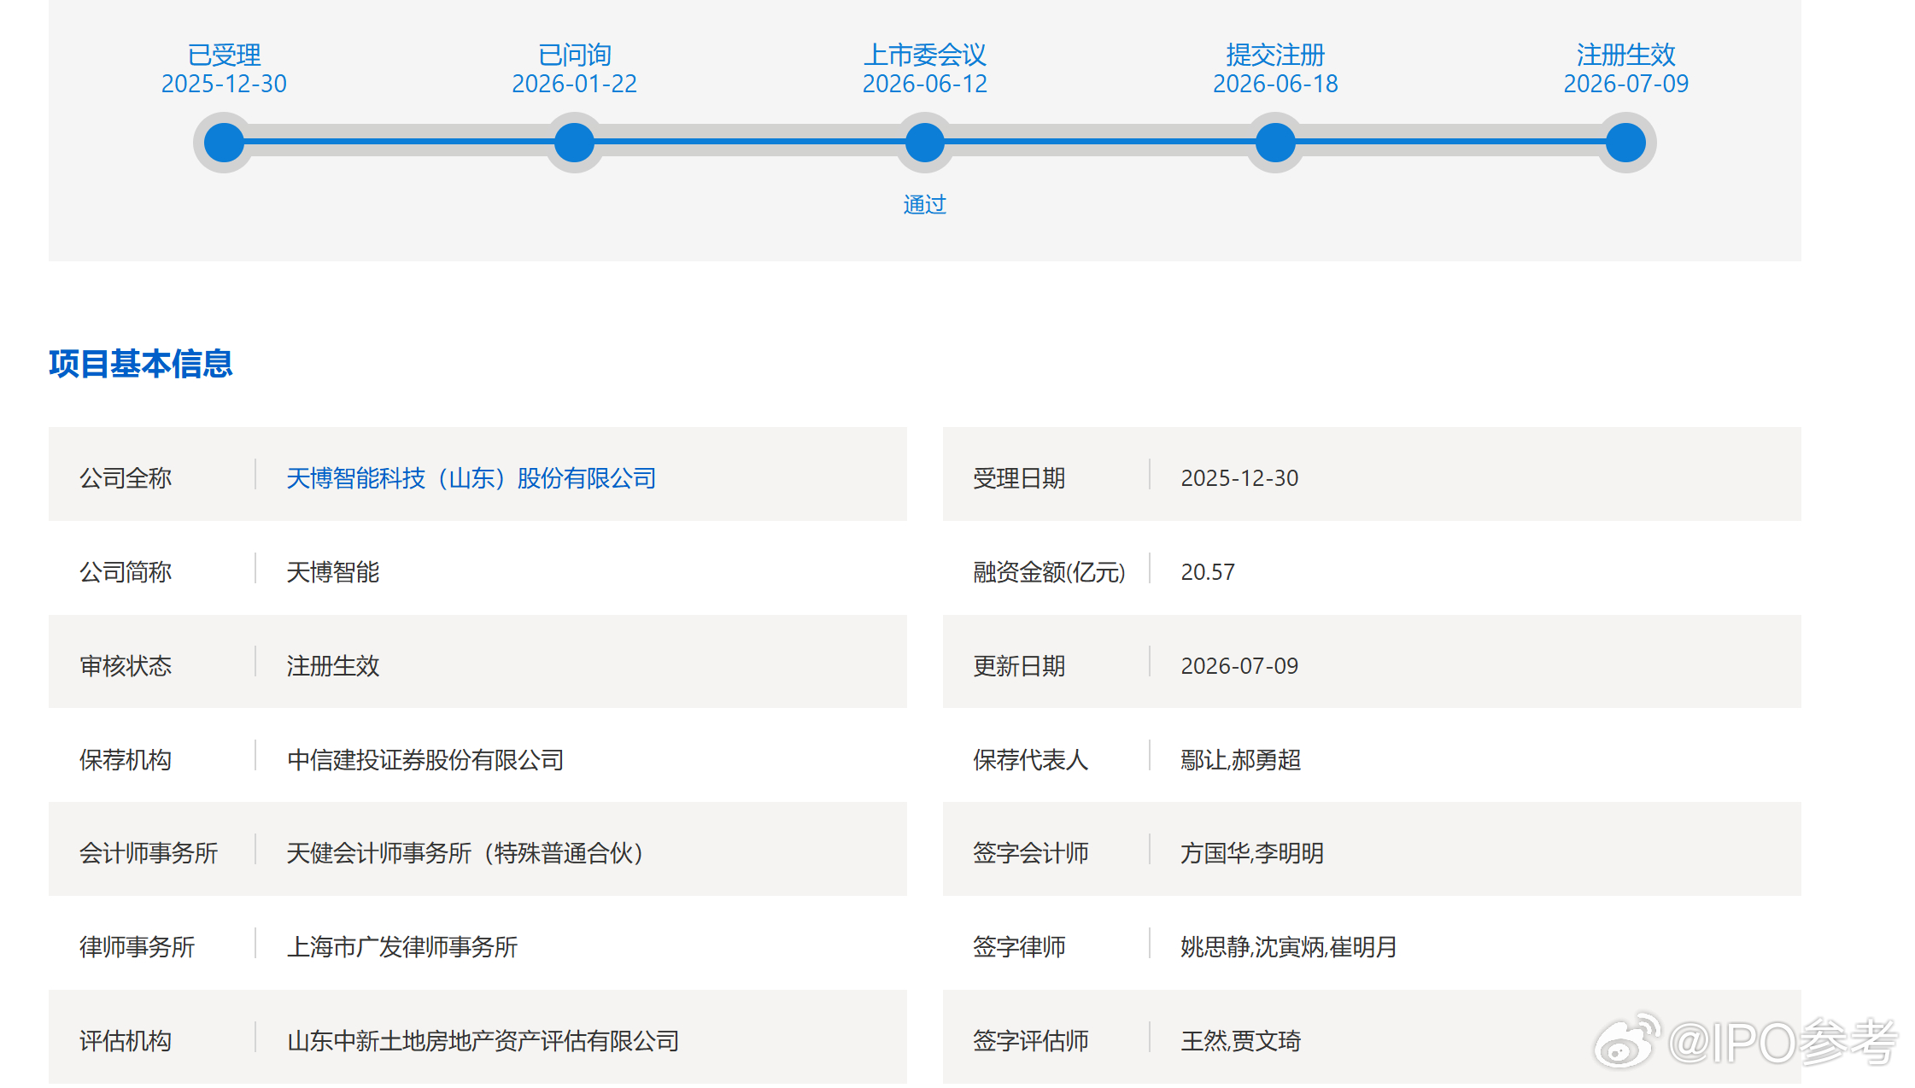
Task: Click the 律师事务所 field label
Action: [138, 947]
